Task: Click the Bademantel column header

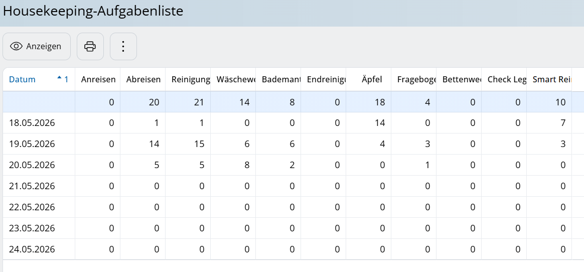Action: click(278, 79)
